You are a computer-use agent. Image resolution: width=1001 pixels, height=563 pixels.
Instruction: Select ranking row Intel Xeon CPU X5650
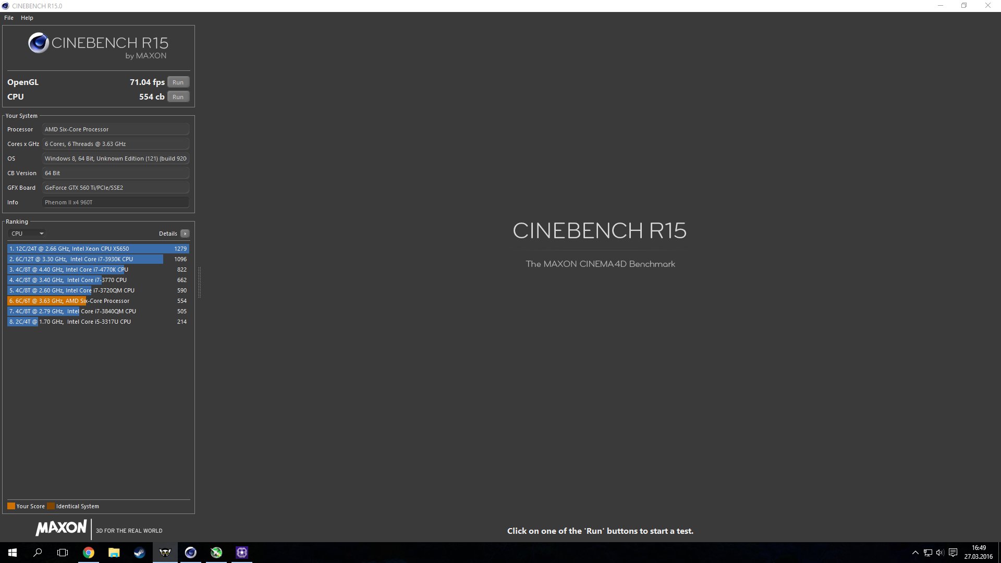[x=98, y=249]
